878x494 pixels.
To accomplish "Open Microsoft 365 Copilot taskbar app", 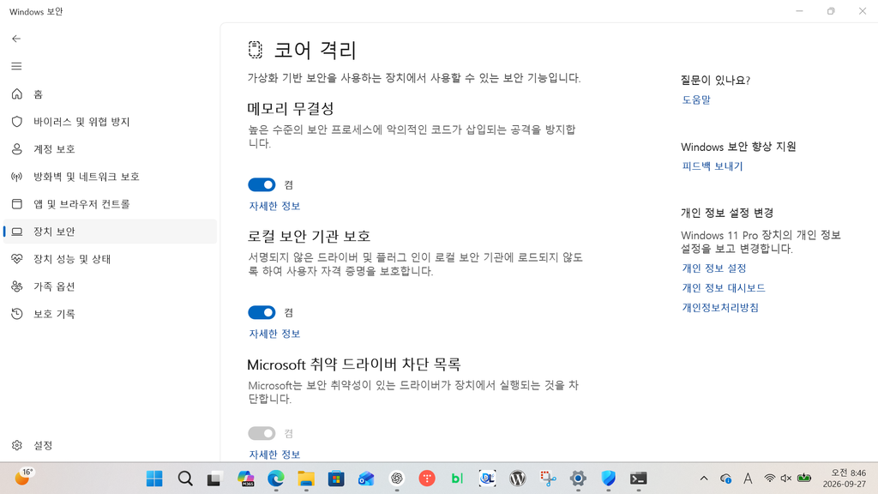I will pyautogui.click(x=245, y=479).
